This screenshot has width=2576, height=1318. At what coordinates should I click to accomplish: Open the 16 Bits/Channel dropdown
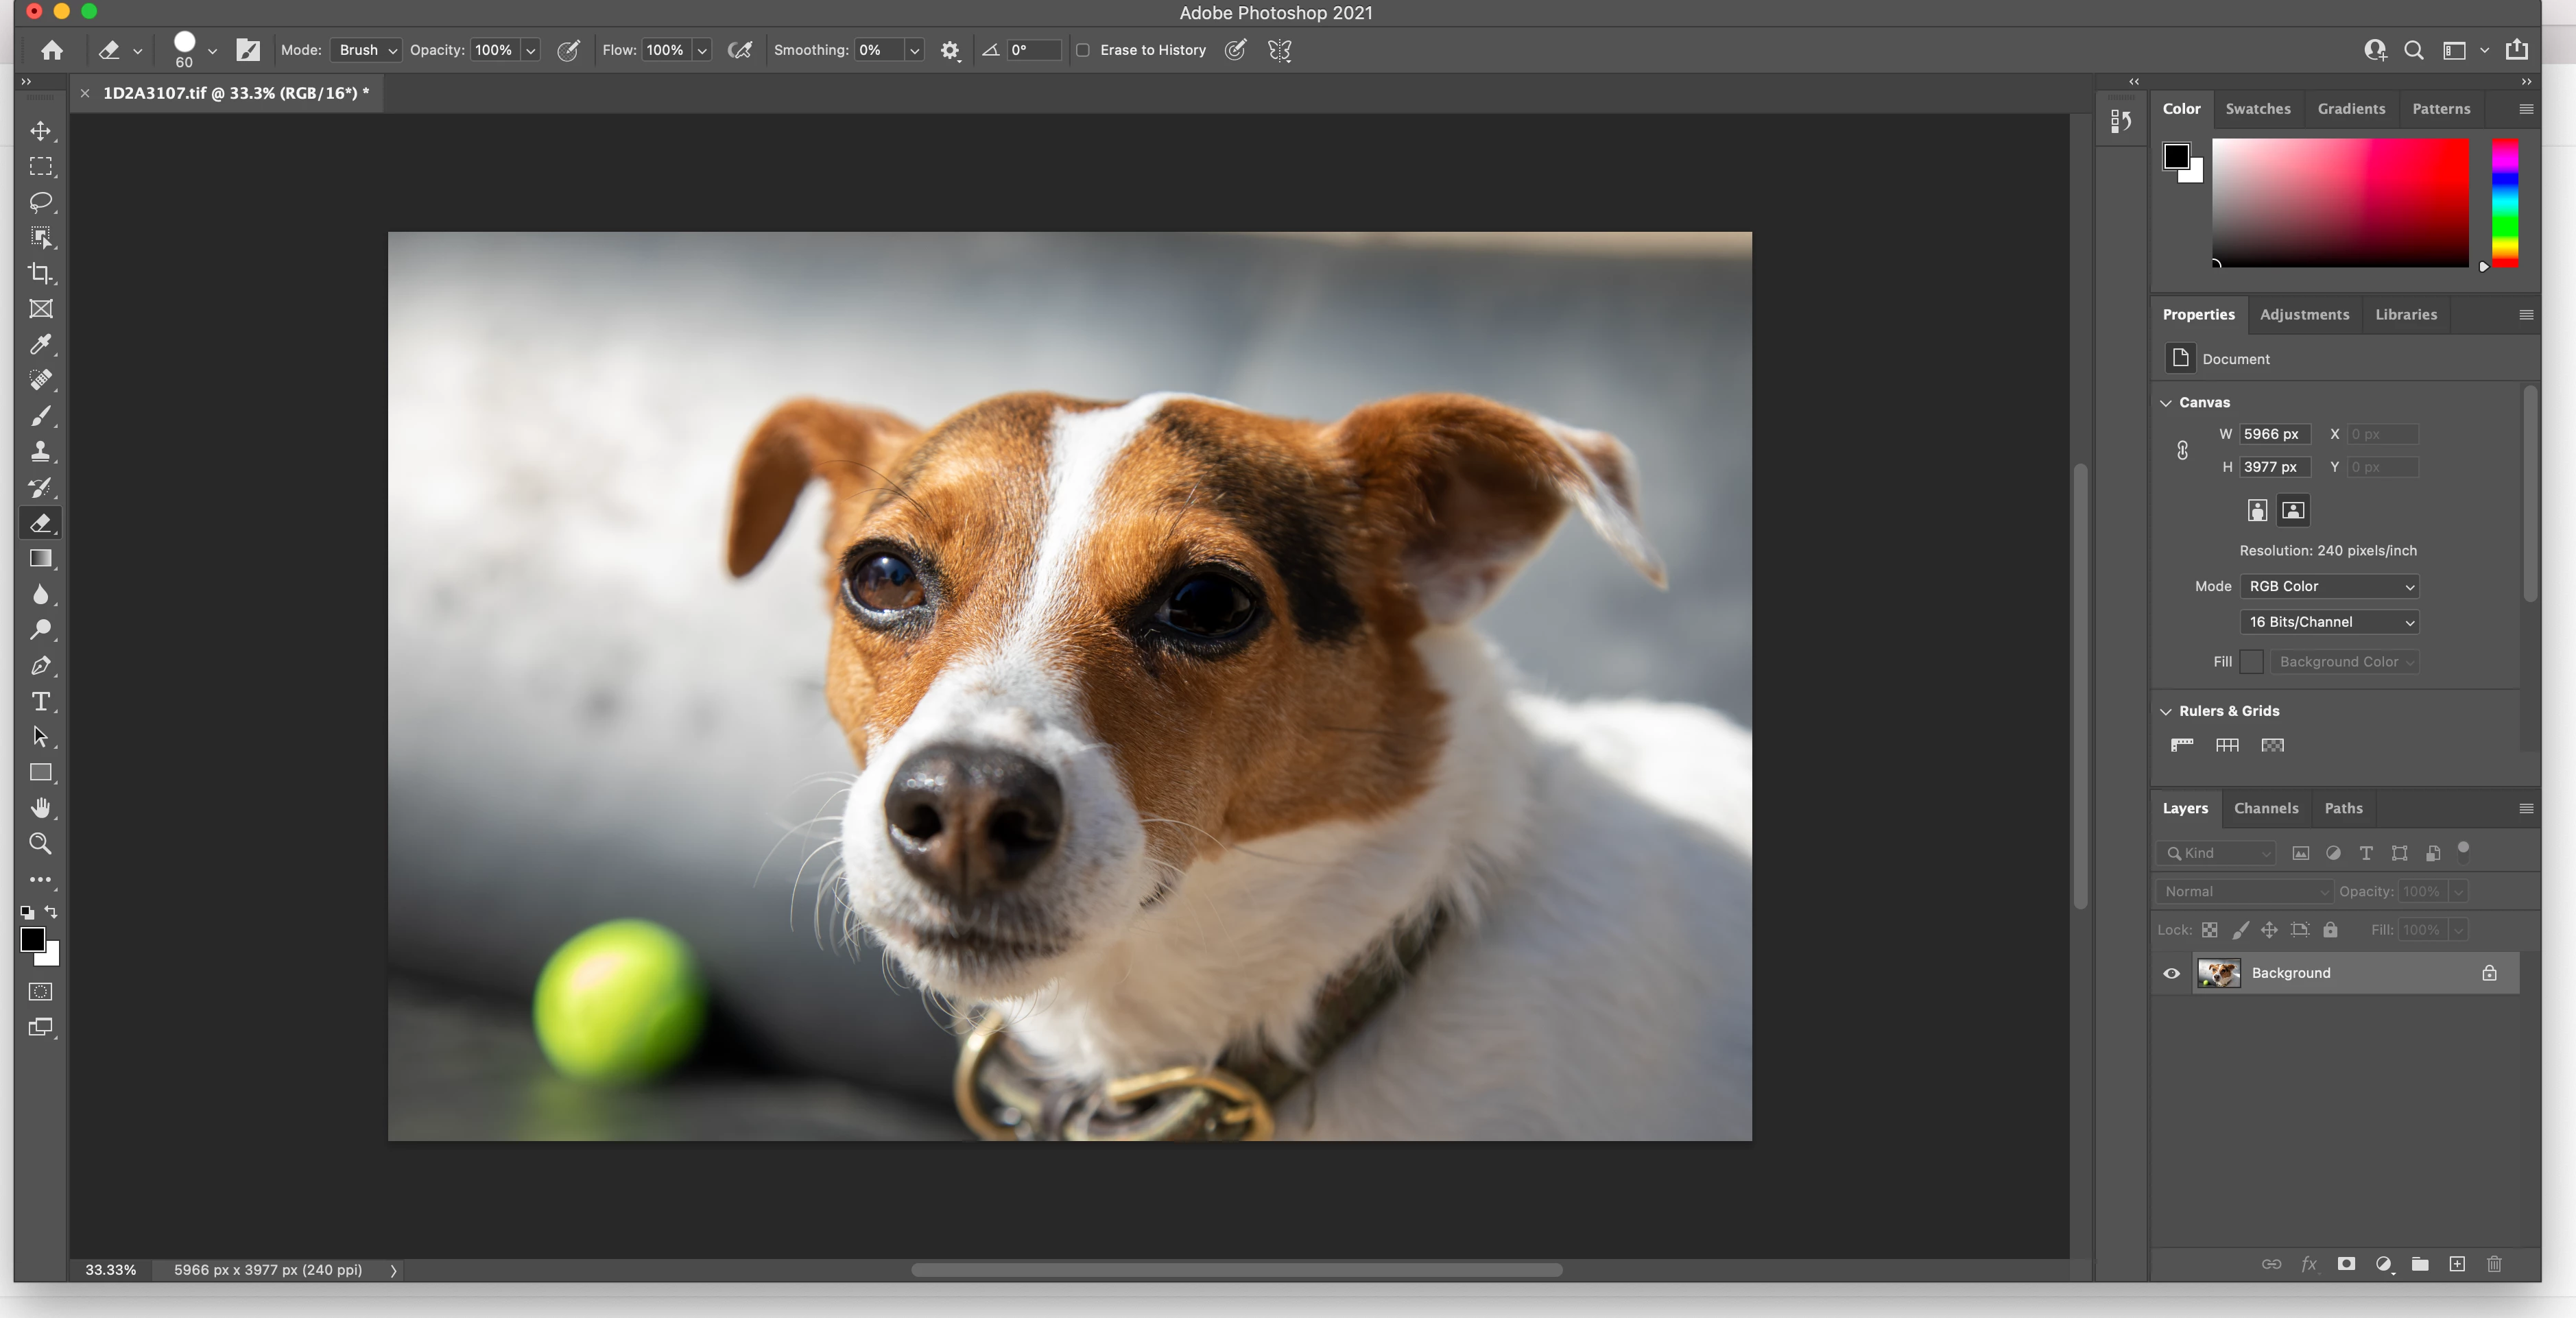[2329, 622]
